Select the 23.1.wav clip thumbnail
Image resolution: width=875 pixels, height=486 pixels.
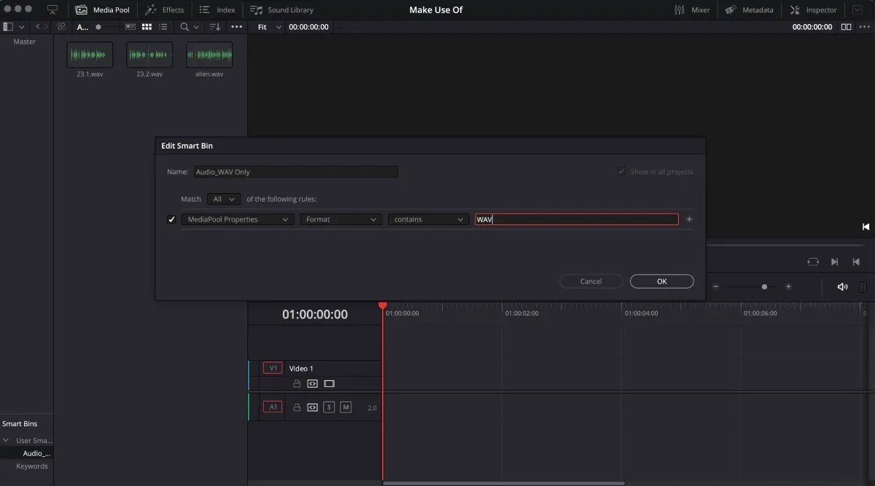89,54
